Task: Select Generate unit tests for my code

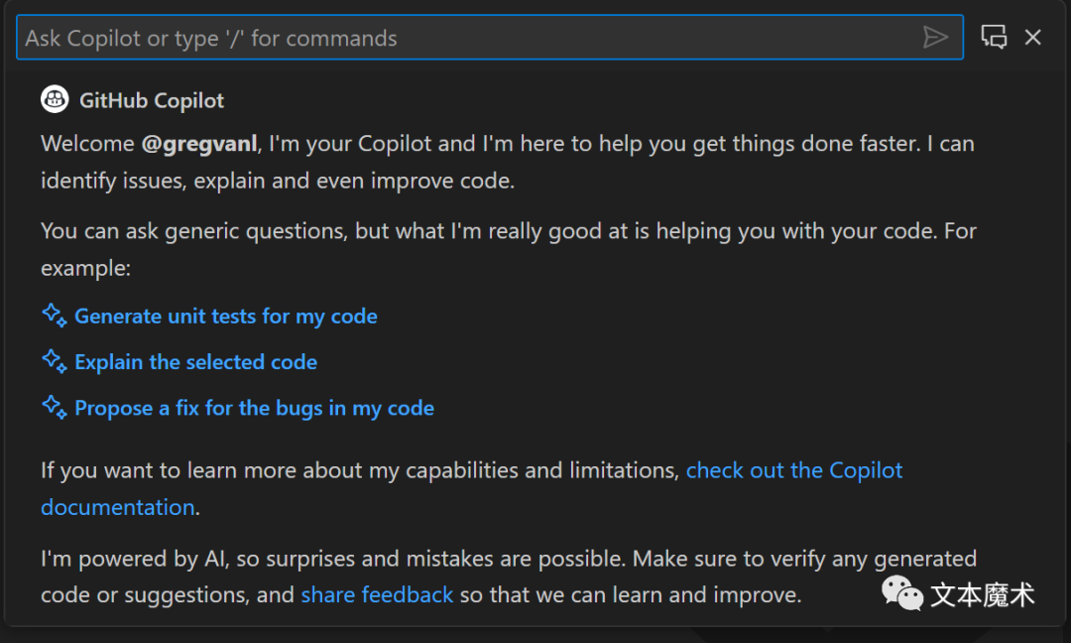Action: [226, 317]
